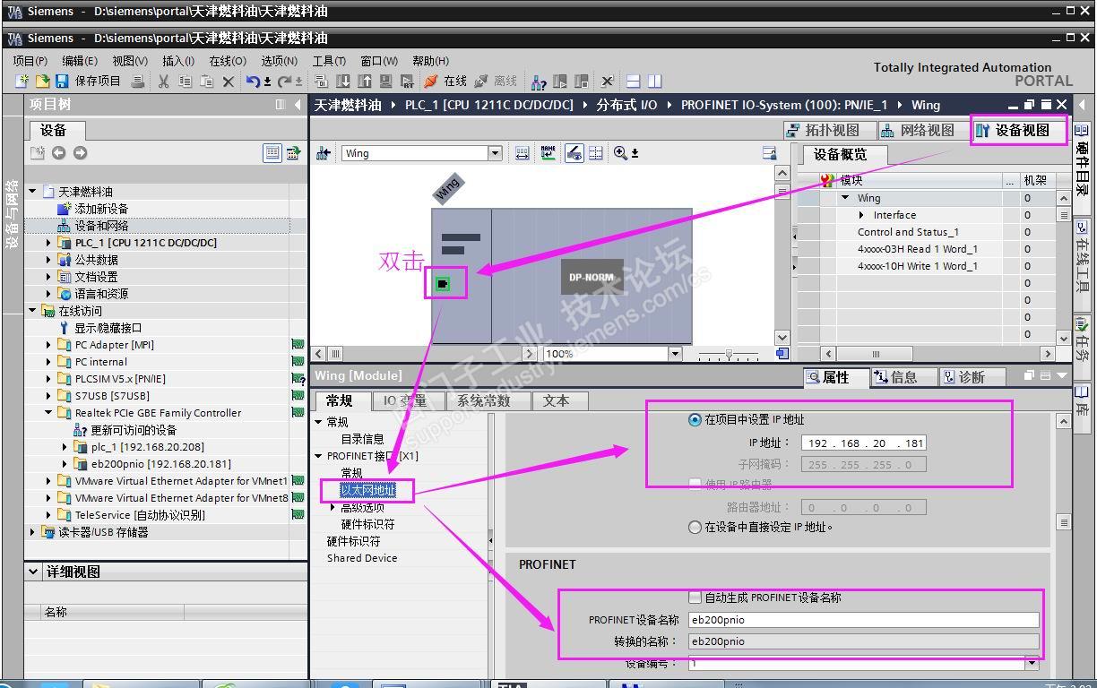Expand 高级选项 in properties navigation
Viewport: 1097px width, 688px height.
(x=333, y=507)
